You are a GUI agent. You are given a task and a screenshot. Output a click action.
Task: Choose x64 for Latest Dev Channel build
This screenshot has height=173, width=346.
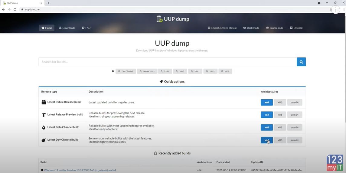tap(267, 140)
